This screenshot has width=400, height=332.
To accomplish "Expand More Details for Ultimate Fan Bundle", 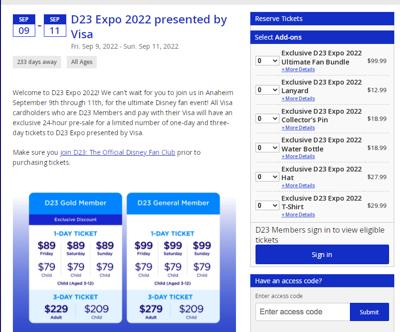I will click(x=298, y=70).
